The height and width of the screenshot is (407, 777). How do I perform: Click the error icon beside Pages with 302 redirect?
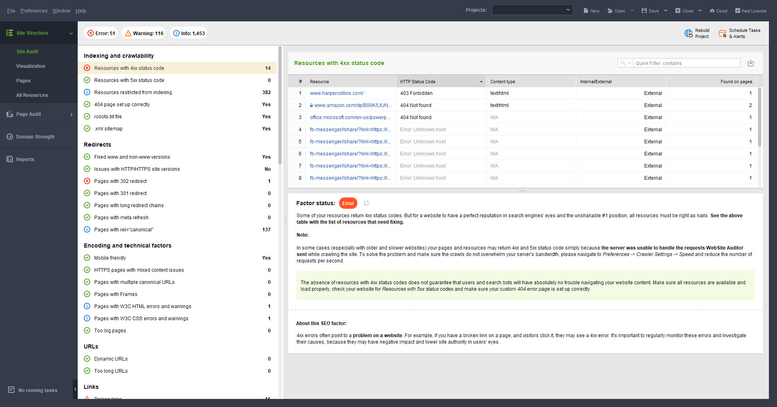tap(87, 181)
